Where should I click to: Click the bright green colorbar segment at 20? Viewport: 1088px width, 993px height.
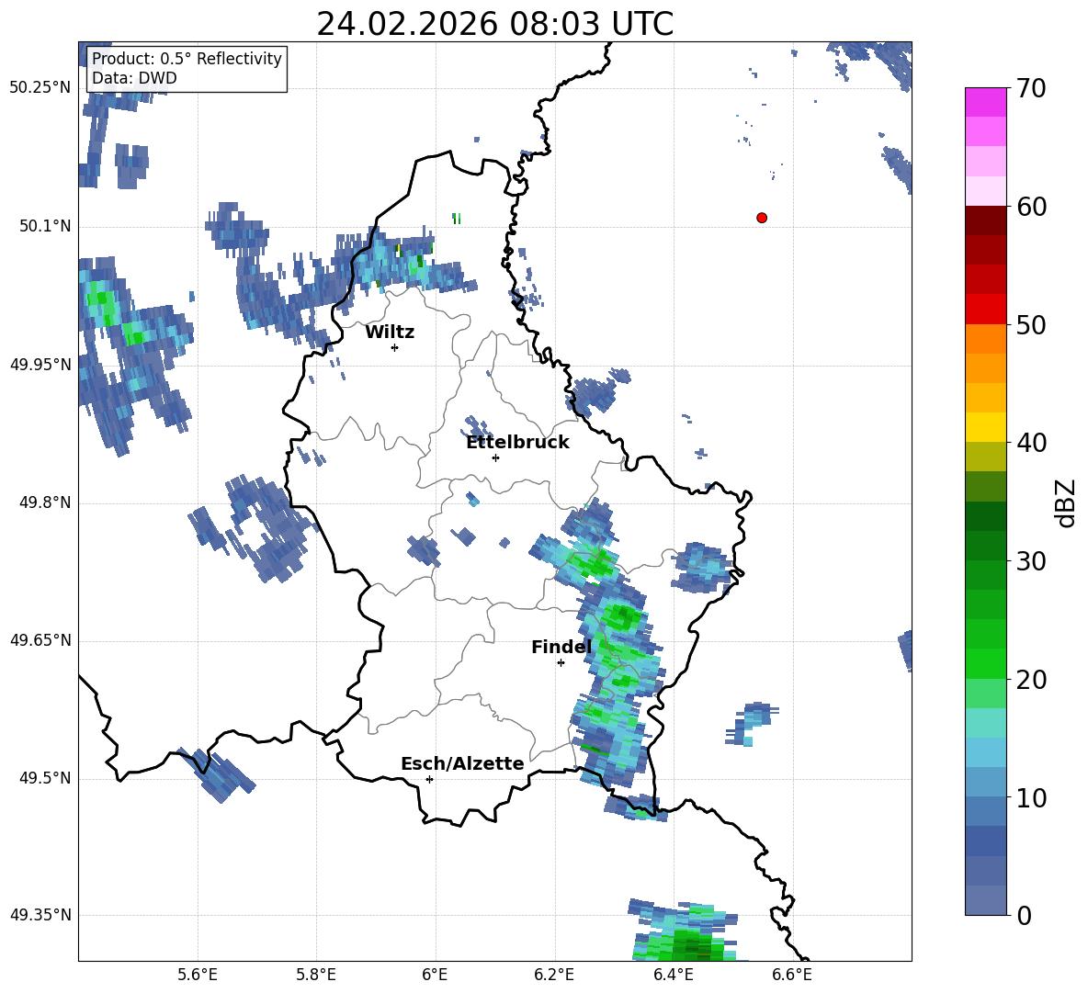[x=985, y=663]
